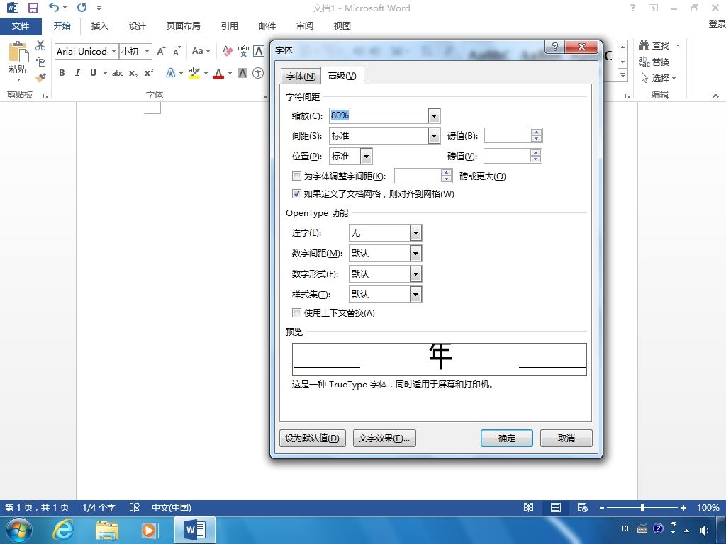The image size is (726, 544).
Task: Enable 为字体调整字间距 checkbox
Action: (x=297, y=176)
